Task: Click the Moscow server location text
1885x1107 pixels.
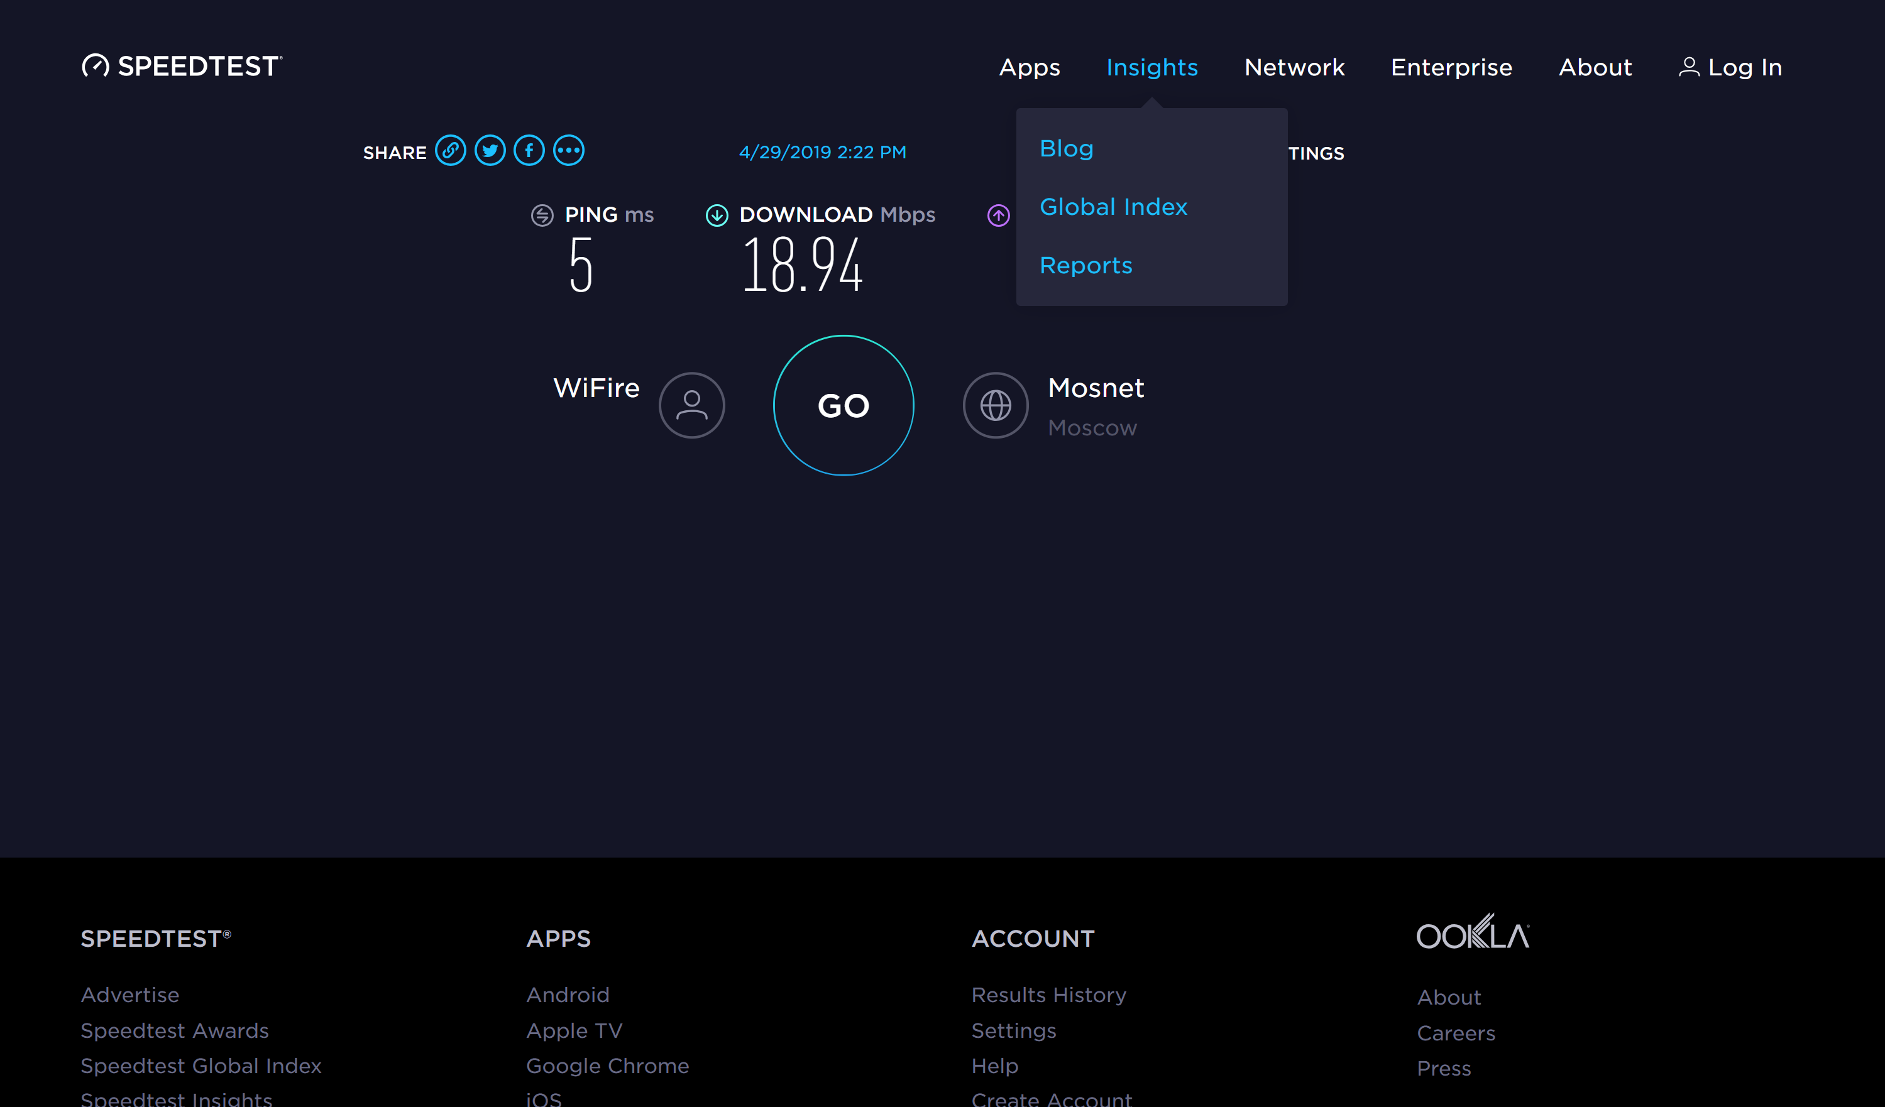Action: (1092, 428)
